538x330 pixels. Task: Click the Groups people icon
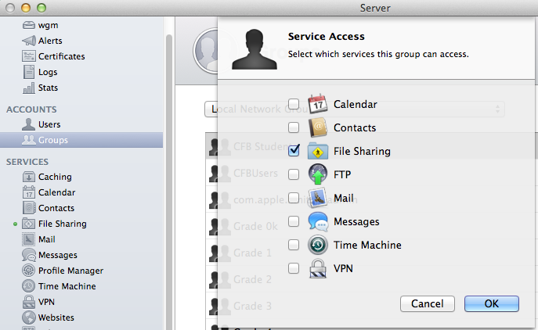pos(28,140)
